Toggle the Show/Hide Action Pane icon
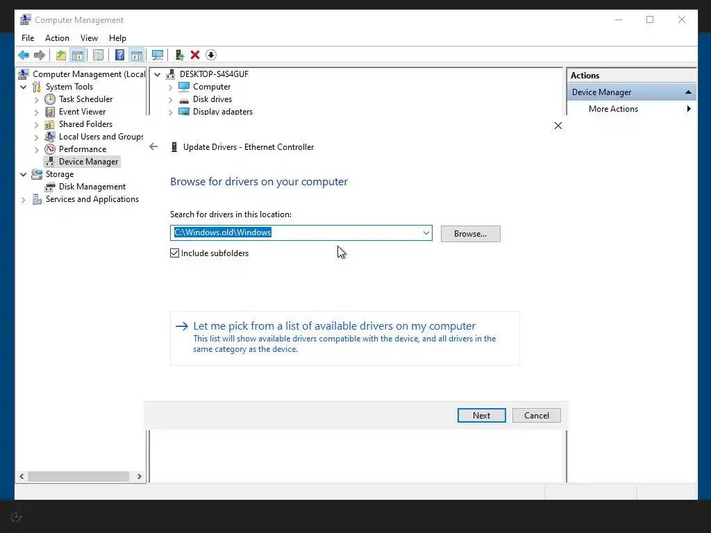The image size is (711, 533). (x=137, y=56)
